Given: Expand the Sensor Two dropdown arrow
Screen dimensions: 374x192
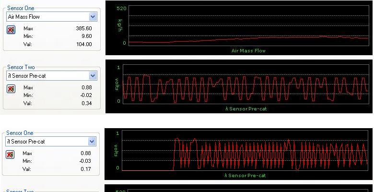Looking at the screenshot, I should click(93, 76).
